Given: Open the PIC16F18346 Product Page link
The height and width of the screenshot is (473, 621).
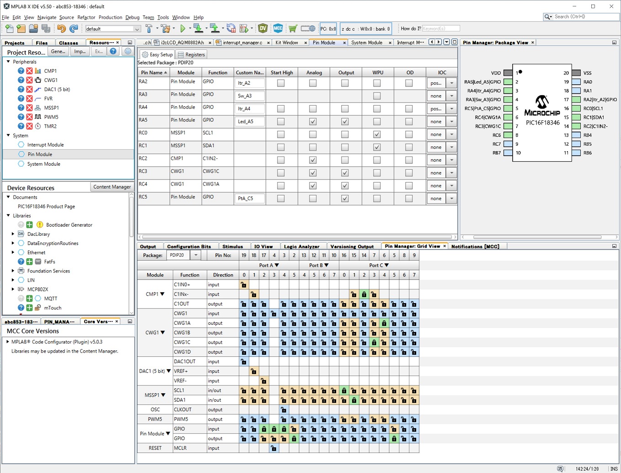Looking at the screenshot, I should (x=46, y=207).
